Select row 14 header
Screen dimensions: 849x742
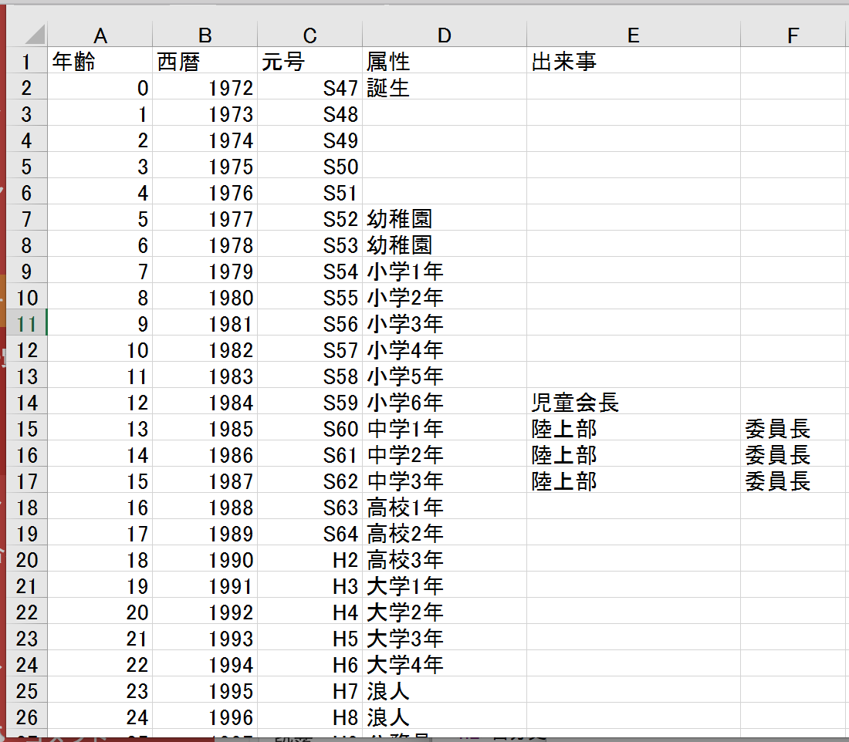point(26,402)
